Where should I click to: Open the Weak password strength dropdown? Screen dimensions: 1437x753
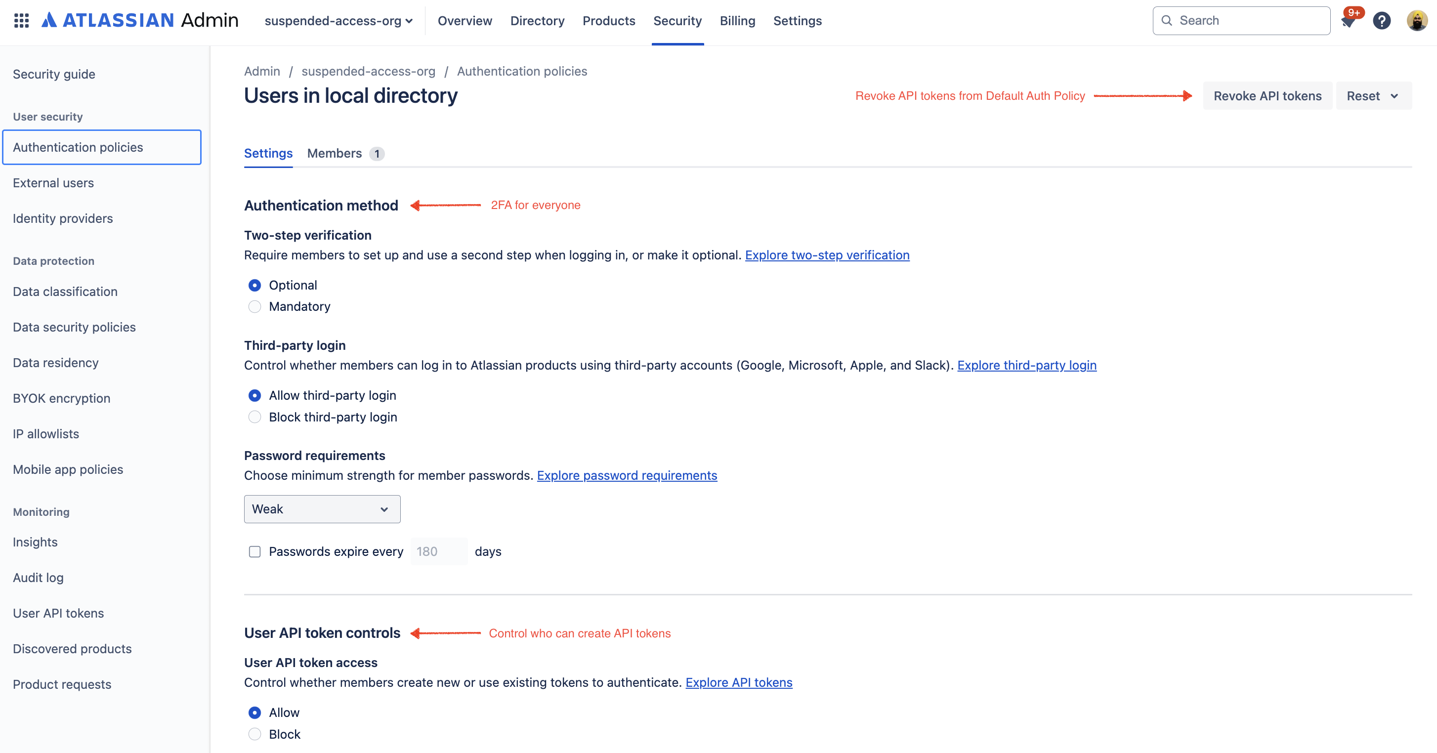click(322, 509)
